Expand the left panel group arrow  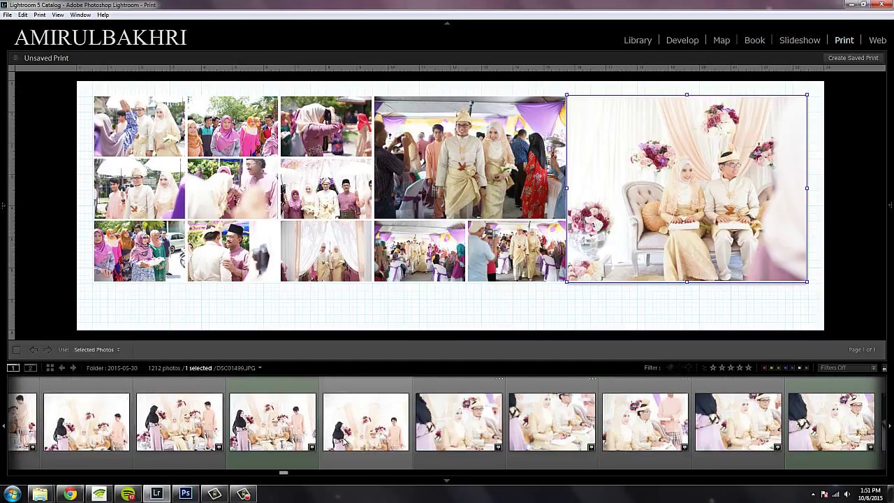point(3,205)
